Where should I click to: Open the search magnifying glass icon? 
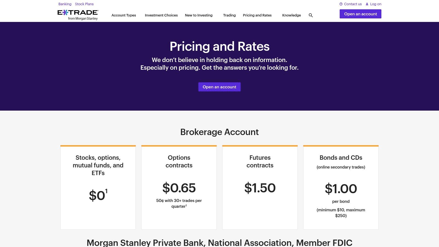tap(311, 15)
